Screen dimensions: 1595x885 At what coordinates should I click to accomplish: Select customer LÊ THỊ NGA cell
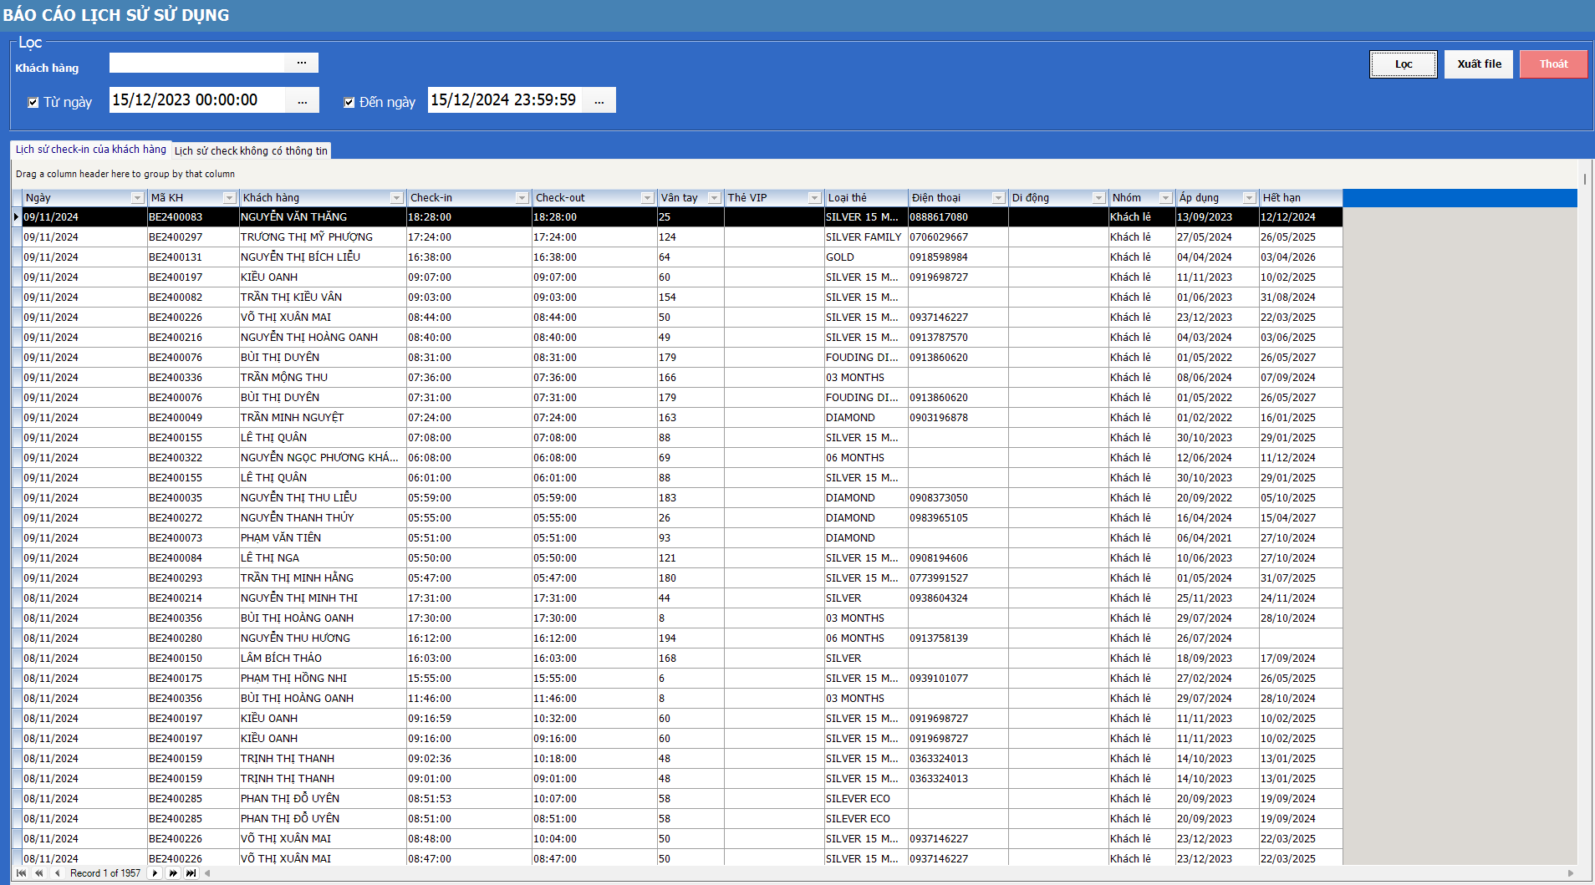coord(323,558)
